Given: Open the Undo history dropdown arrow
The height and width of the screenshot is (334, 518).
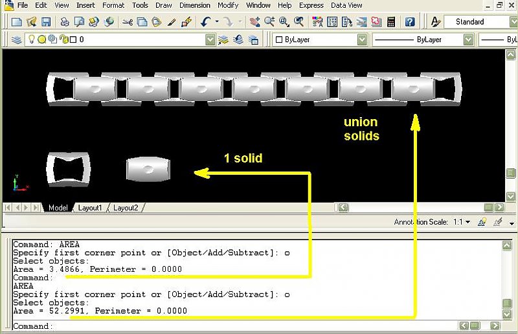Looking at the screenshot, I should [x=217, y=22].
